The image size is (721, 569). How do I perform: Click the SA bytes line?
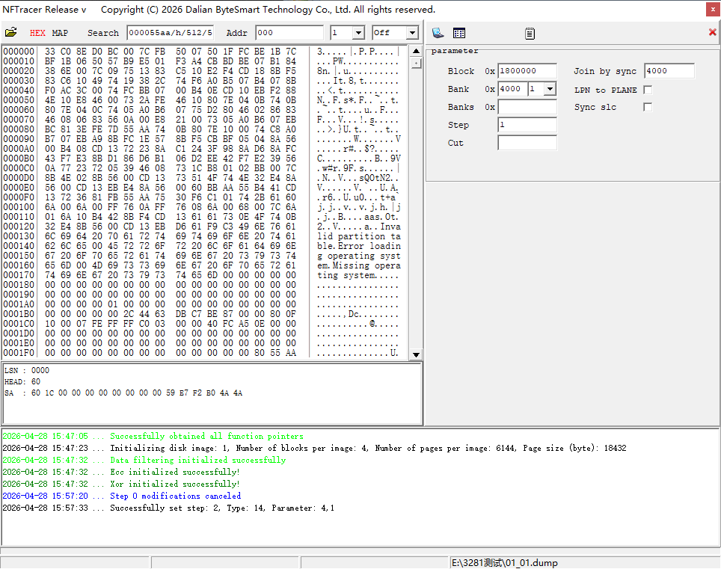pos(123,393)
